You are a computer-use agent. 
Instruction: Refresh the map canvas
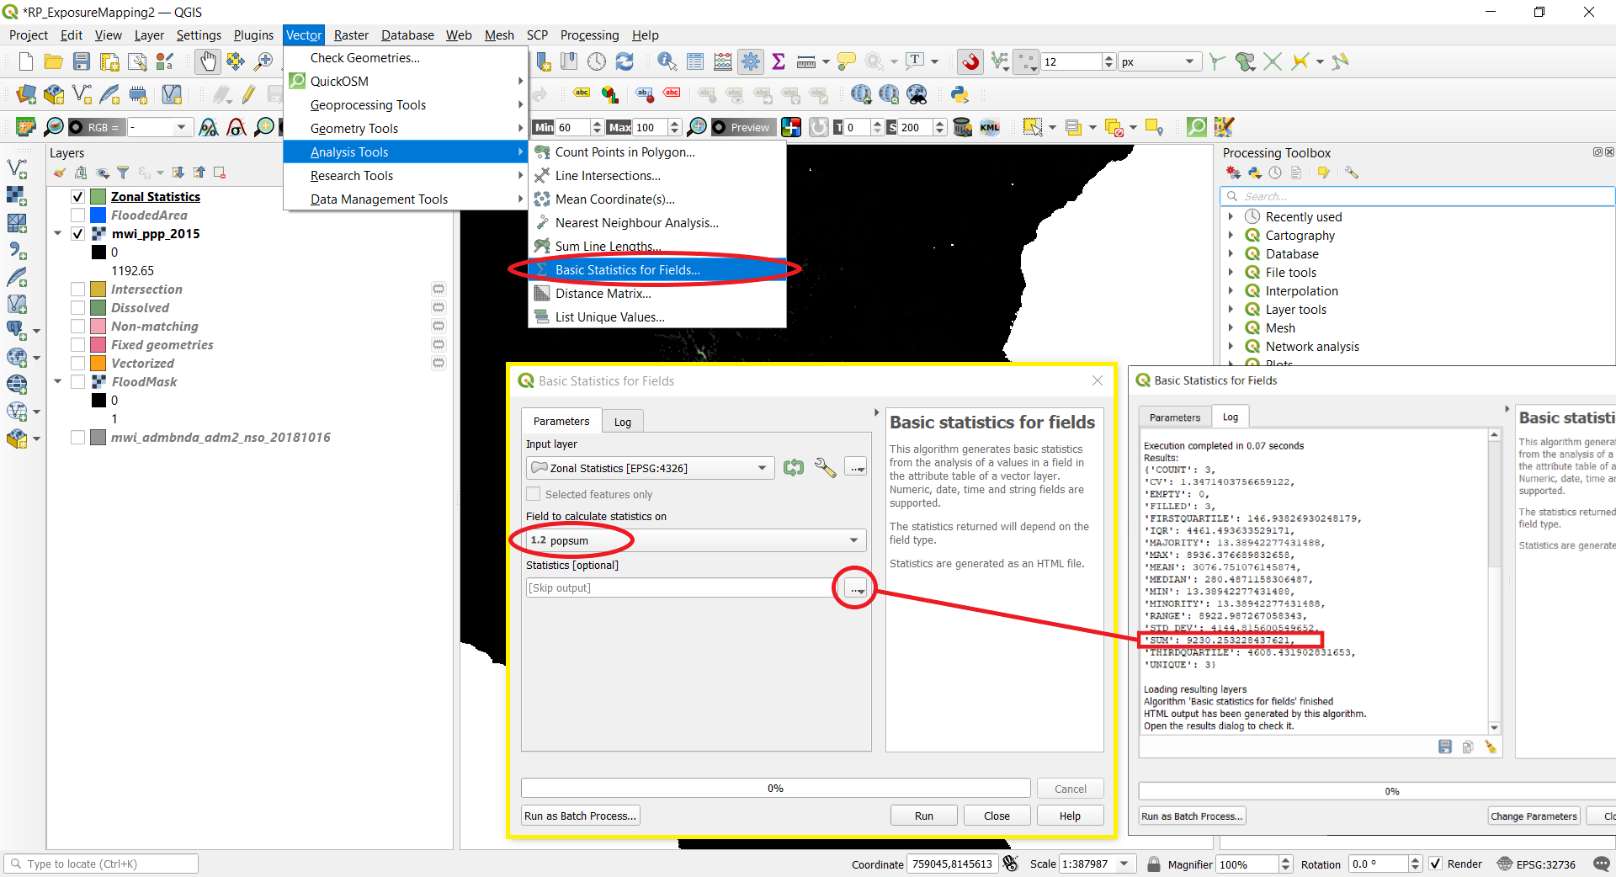(625, 61)
